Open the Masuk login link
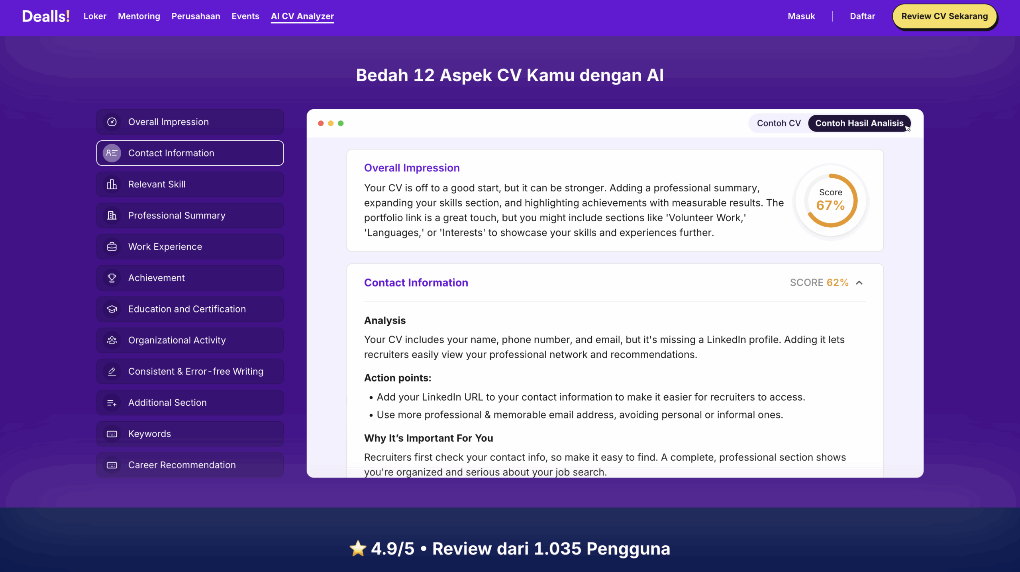 pos(801,16)
